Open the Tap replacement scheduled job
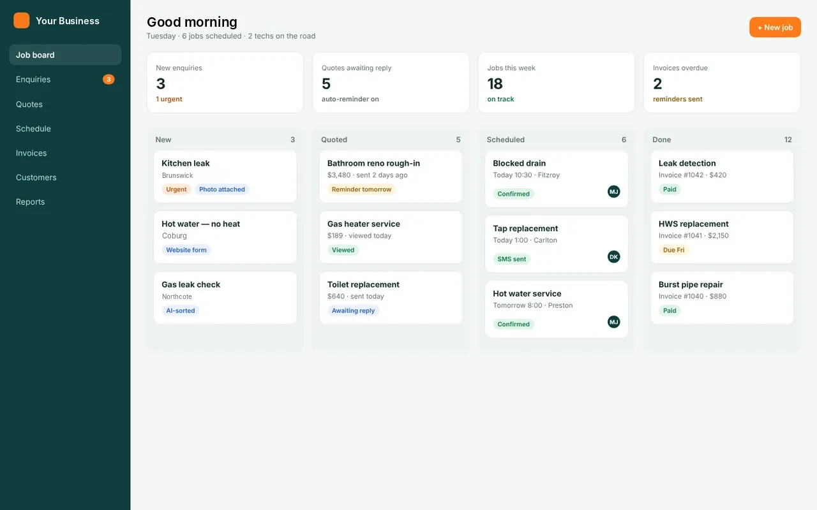 [557, 244]
